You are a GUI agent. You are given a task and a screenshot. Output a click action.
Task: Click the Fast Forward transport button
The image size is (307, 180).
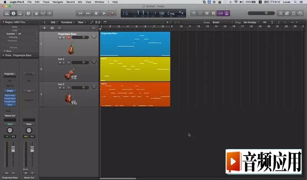tap(88, 13)
